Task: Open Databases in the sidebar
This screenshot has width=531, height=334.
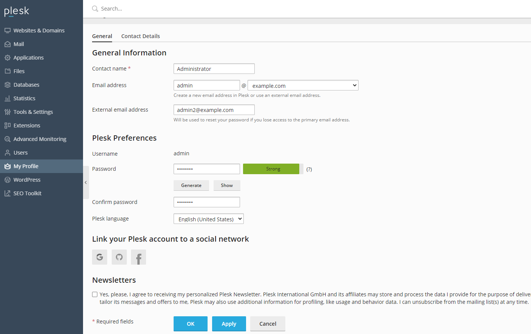Action: point(26,85)
